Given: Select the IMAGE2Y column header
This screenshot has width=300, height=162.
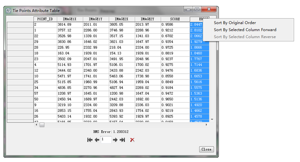Looking at the screenshot, I should [x=148, y=19].
